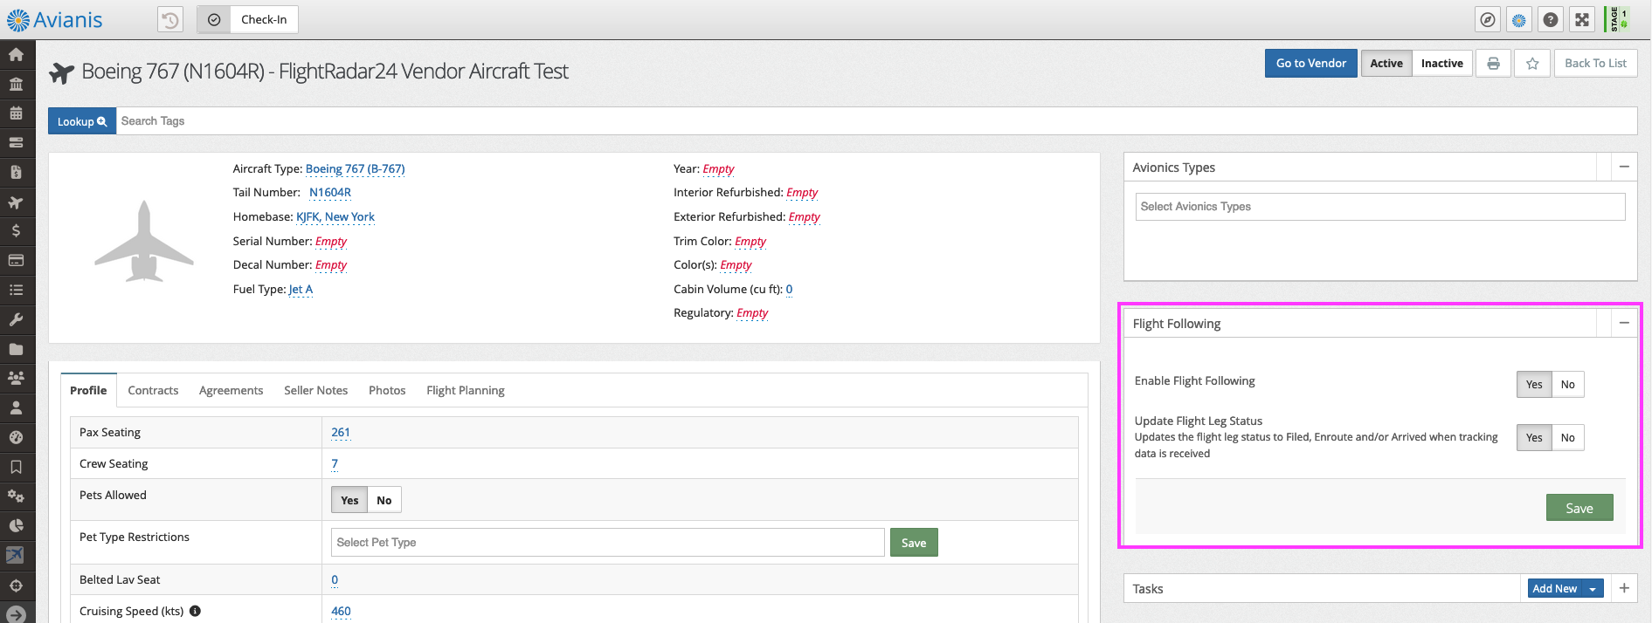Click the aircraft silhouette thumbnail
The height and width of the screenshot is (623, 1652).
(x=144, y=242)
